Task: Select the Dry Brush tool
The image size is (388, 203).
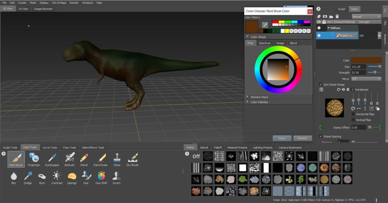Action: coord(133,160)
